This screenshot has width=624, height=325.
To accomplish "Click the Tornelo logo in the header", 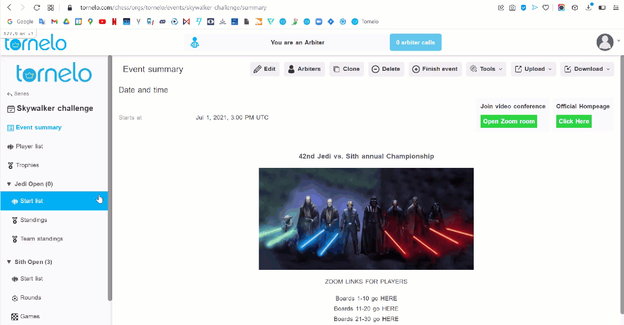I will pyautogui.click(x=36, y=42).
